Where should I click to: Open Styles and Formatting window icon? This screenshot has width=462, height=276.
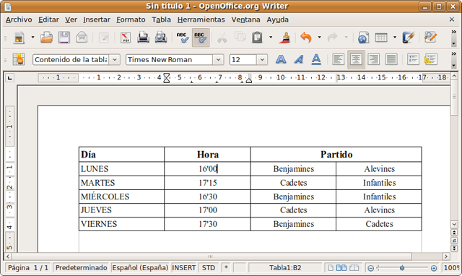click(x=19, y=59)
